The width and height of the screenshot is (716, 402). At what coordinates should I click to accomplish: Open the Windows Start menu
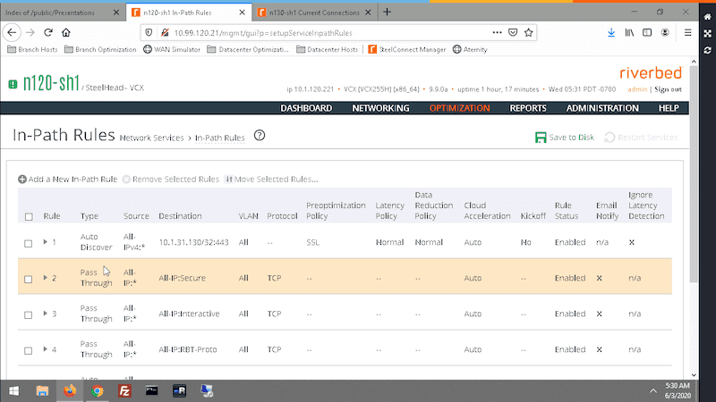pyautogui.click(x=14, y=391)
